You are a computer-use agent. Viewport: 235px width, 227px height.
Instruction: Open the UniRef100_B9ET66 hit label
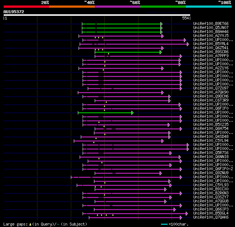[211, 23]
